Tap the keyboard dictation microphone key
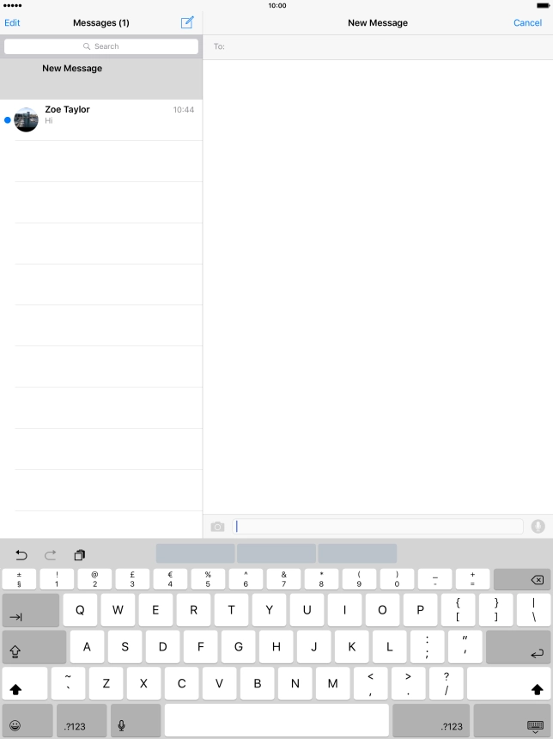The height and width of the screenshot is (739, 553). (122, 726)
